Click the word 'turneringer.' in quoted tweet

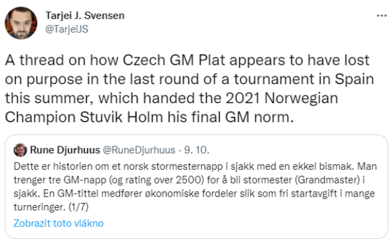[40, 207]
